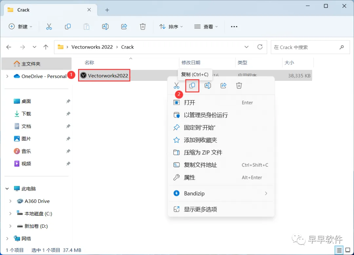354x255 pixels.
Task: Open the 排序 sort dropdown
Action: click(x=171, y=27)
